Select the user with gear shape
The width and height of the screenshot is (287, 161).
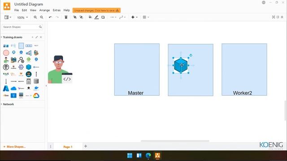(x=21, y=59)
